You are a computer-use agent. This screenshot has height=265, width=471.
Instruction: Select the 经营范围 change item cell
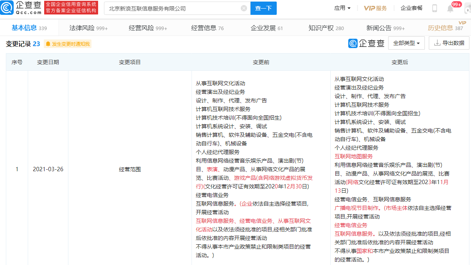pos(130,169)
